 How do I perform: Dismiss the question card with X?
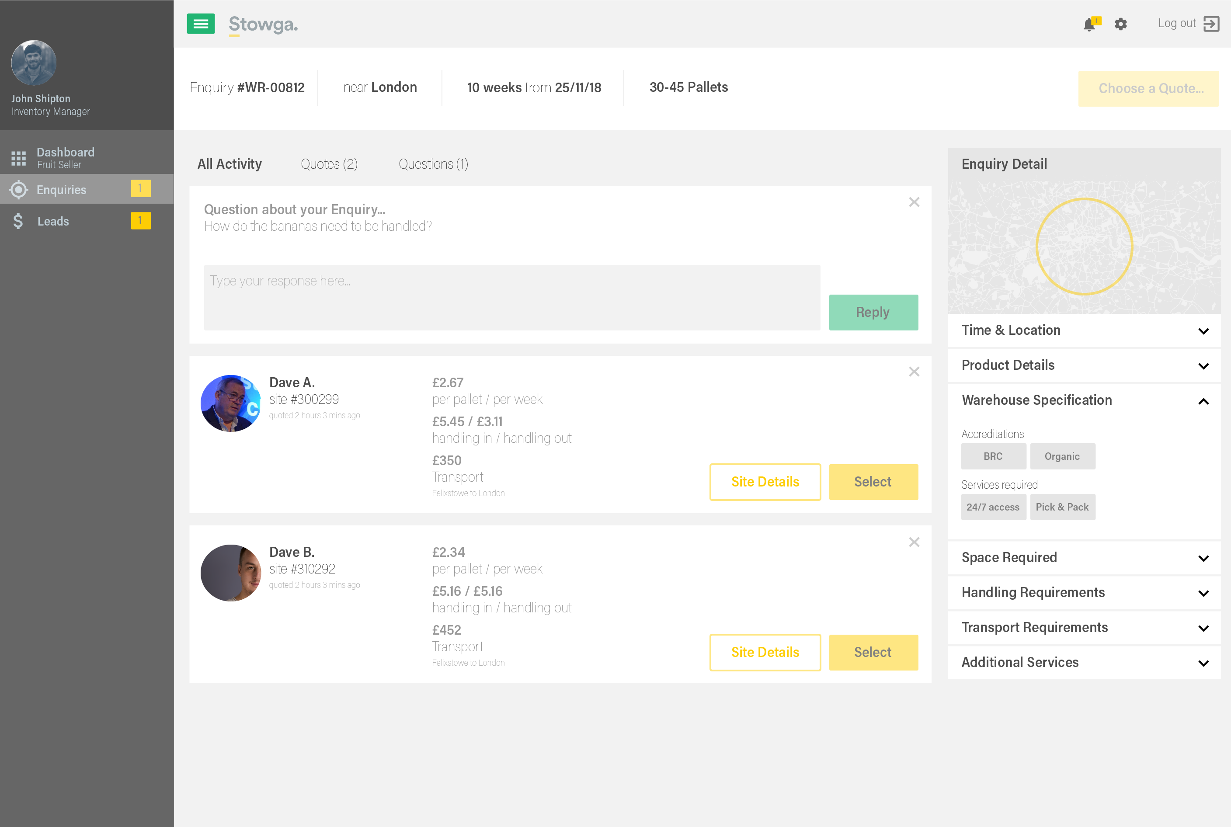point(914,202)
